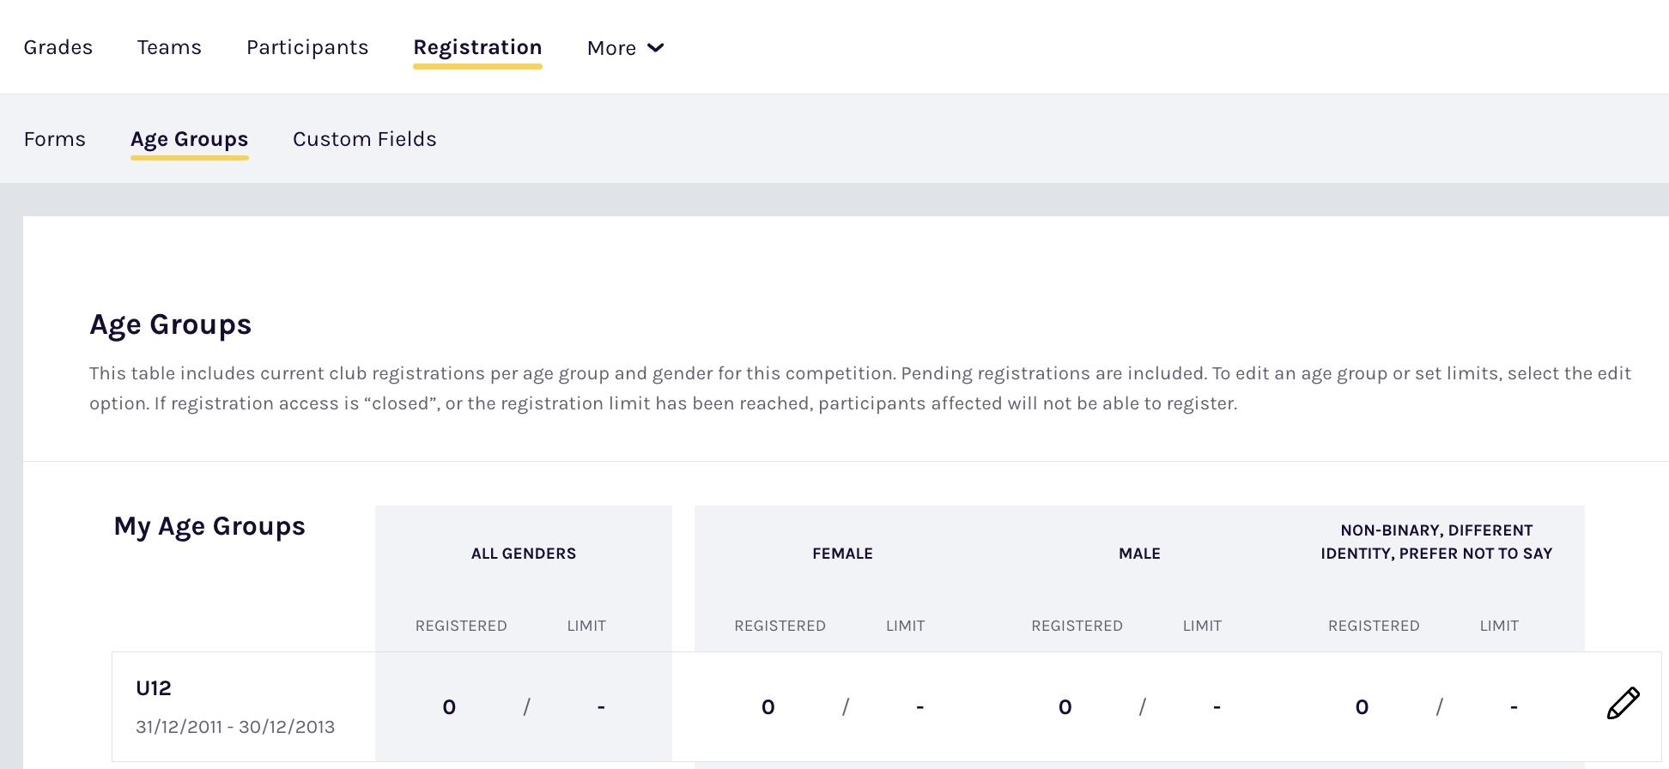Viewport: 1669px width, 769px height.
Task: Select the Age Groups sub-tab
Action: (189, 139)
